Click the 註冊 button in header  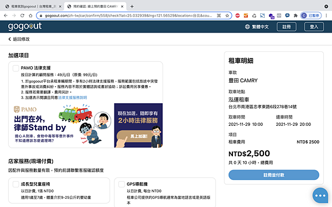[x=287, y=27]
